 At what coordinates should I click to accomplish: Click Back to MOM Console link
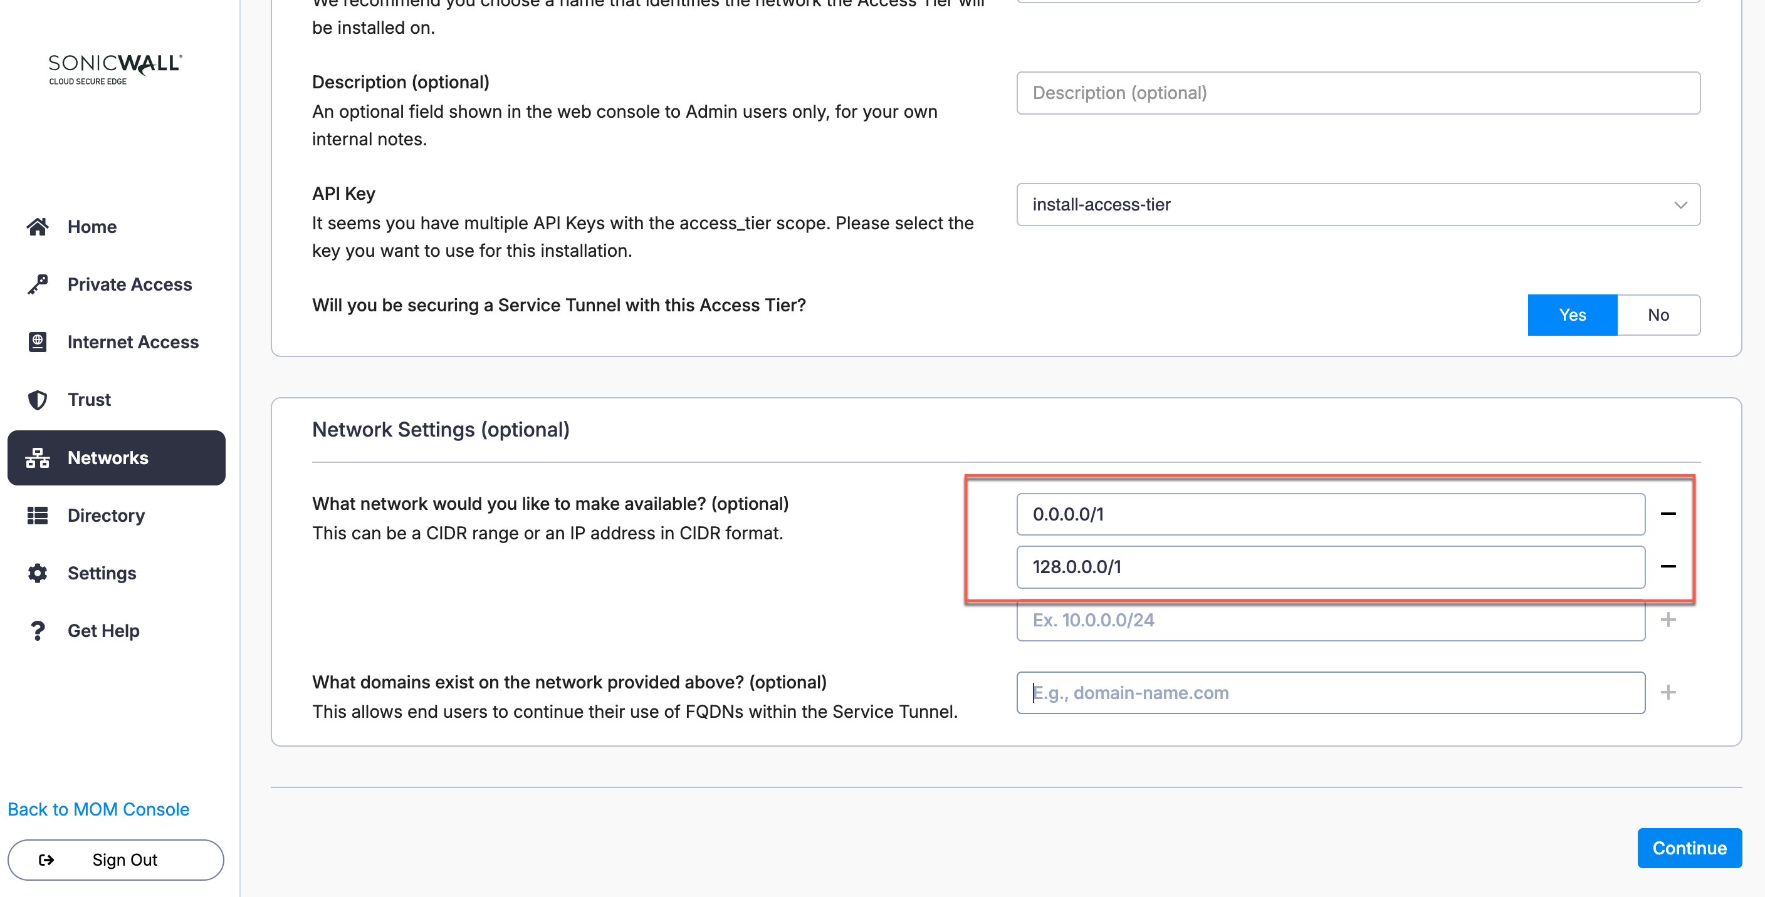(98, 809)
